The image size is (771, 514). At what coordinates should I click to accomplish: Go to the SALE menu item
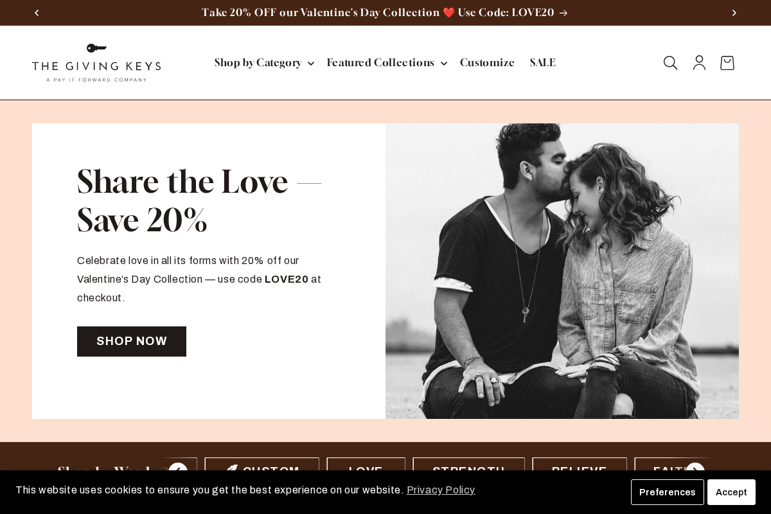542,62
